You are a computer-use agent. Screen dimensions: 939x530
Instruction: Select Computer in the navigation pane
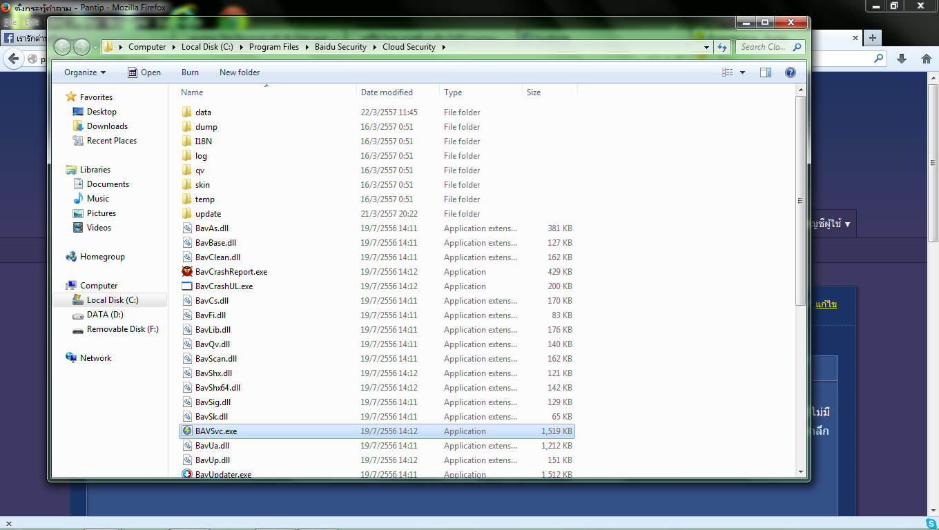[x=99, y=286]
